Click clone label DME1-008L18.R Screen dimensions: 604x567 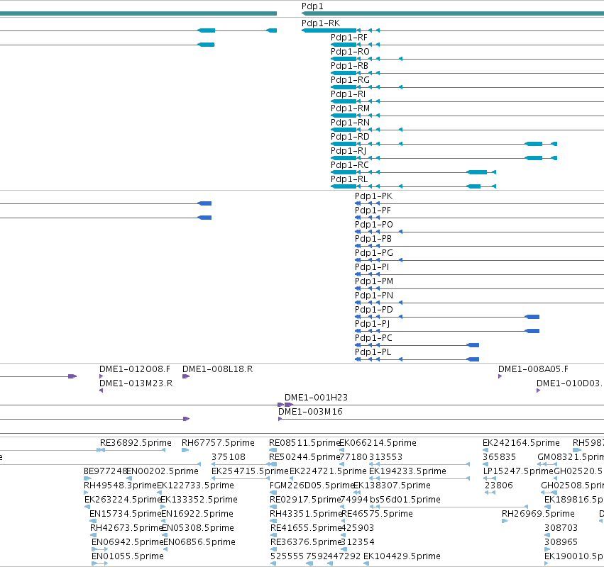(218, 369)
